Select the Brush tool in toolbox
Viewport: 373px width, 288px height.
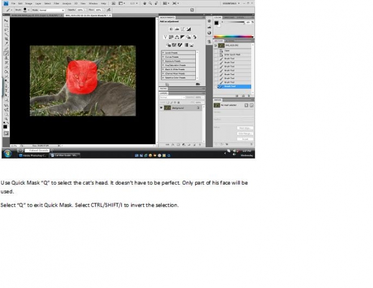point(6,53)
